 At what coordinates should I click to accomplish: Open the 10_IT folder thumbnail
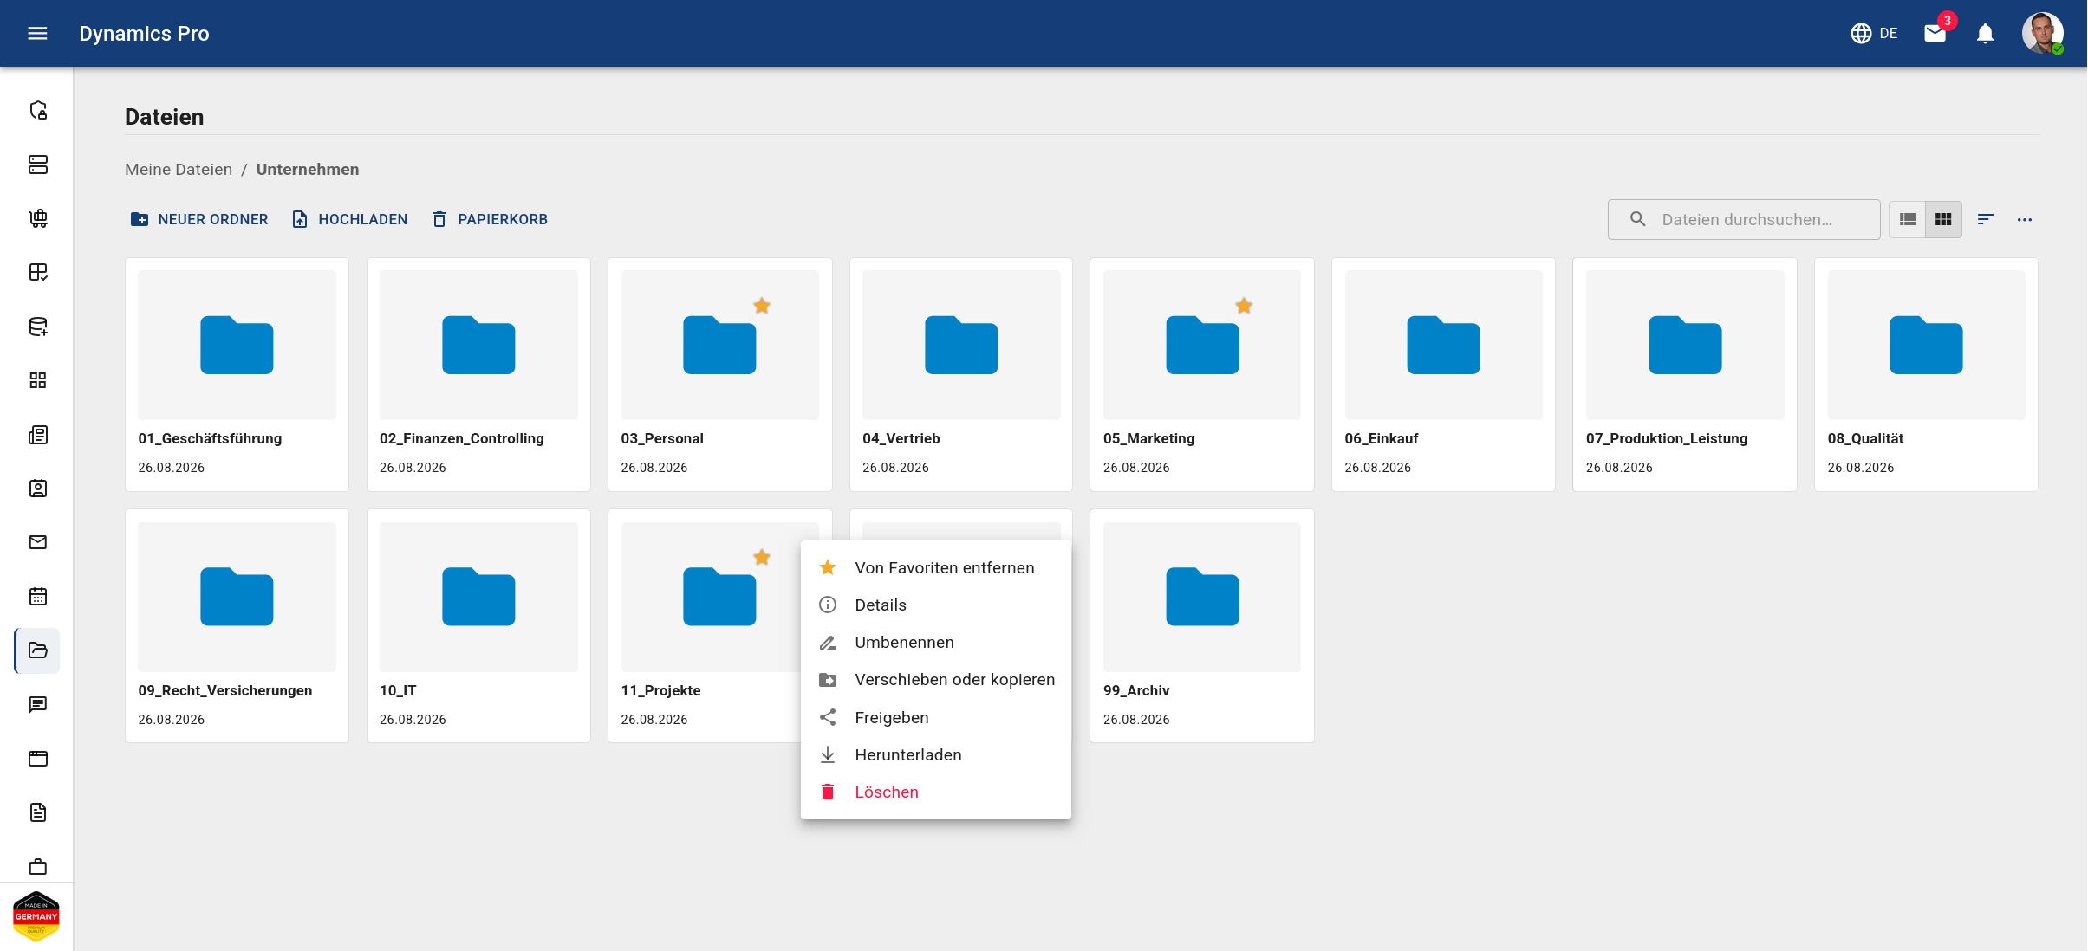click(478, 597)
